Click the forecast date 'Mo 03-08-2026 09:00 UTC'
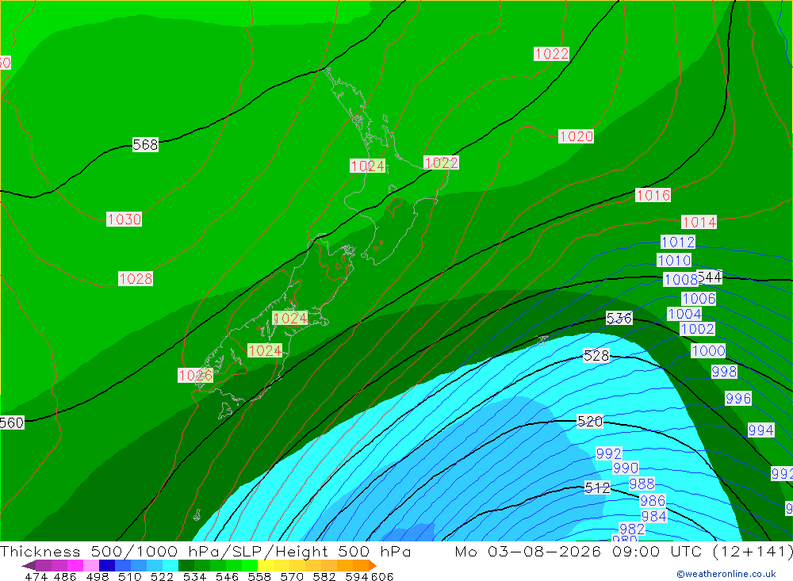This screenshot has height=581, width=793. pyautogui.click(x=580, y=551)
